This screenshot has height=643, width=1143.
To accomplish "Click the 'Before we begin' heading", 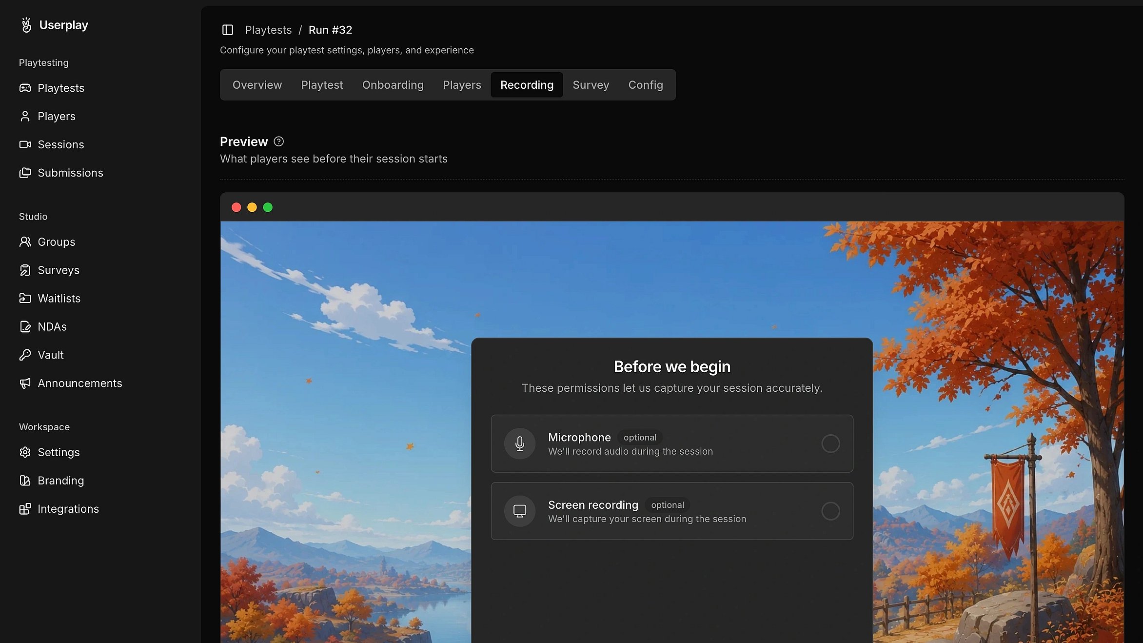I will click(x=672, y=366).
